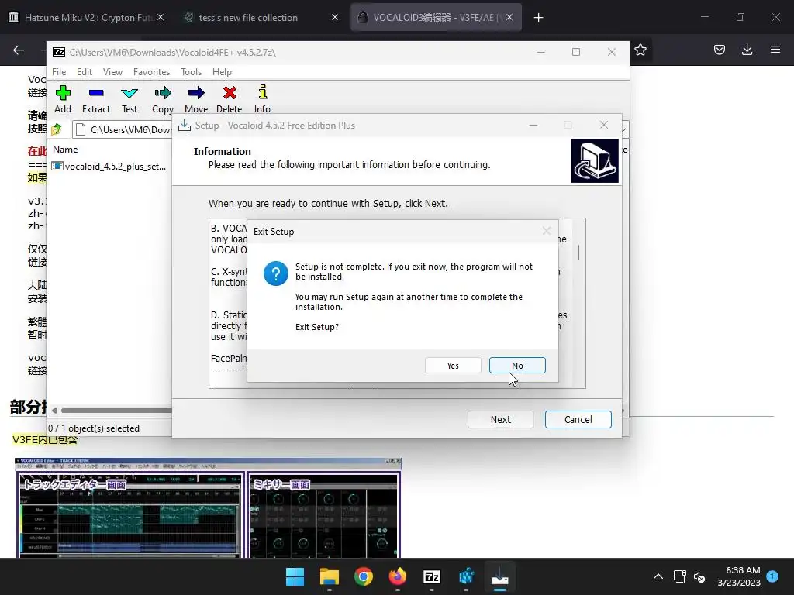Screen dimensions: 794x595
Task: Open Chrome from the taskbar
Action: tap(363, 576)
